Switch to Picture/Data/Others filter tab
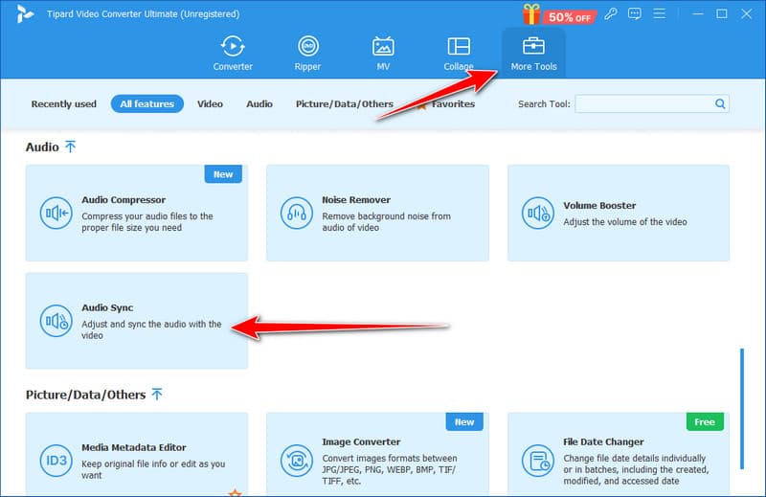 [345, 103]
